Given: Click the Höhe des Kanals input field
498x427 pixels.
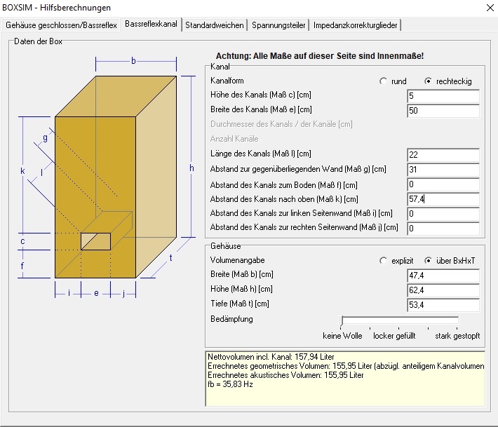Looking at the screenshot, I should [443, 96].
